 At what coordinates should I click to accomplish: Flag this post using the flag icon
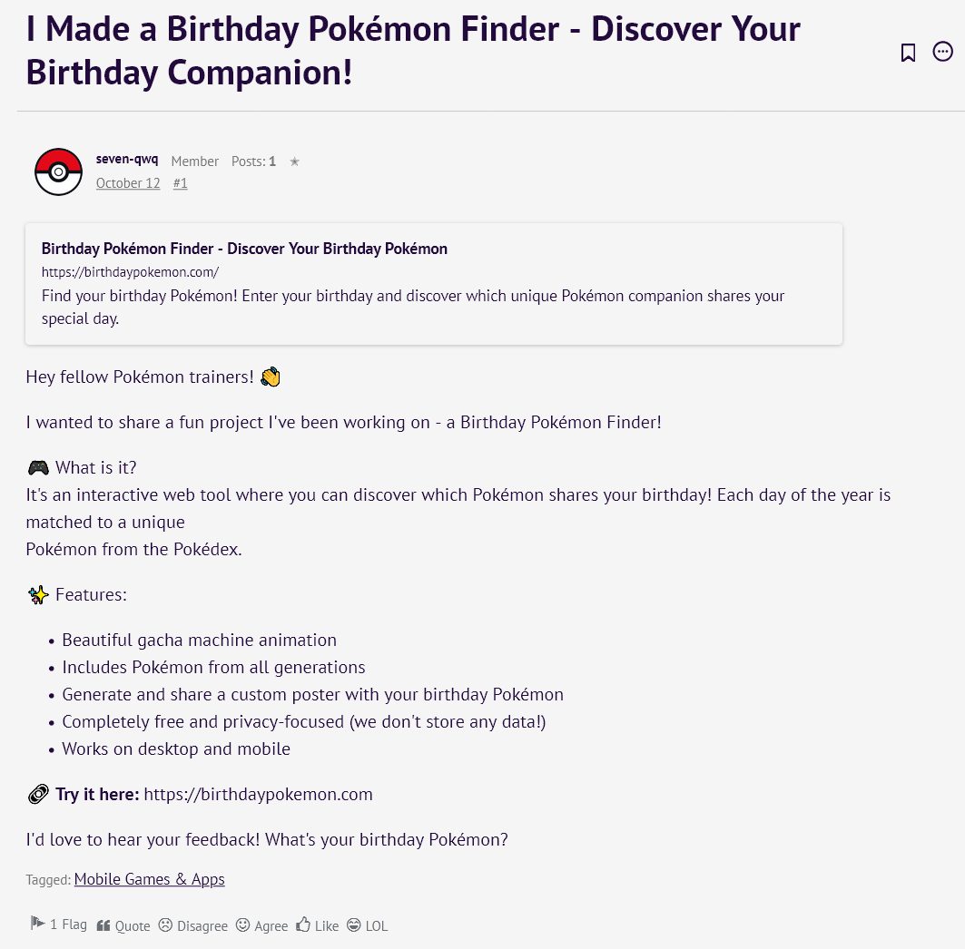[38, 924]
